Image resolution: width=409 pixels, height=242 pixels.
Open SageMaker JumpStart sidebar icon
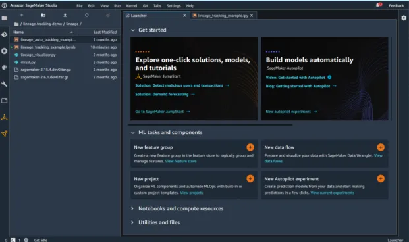tap(5, 117)
